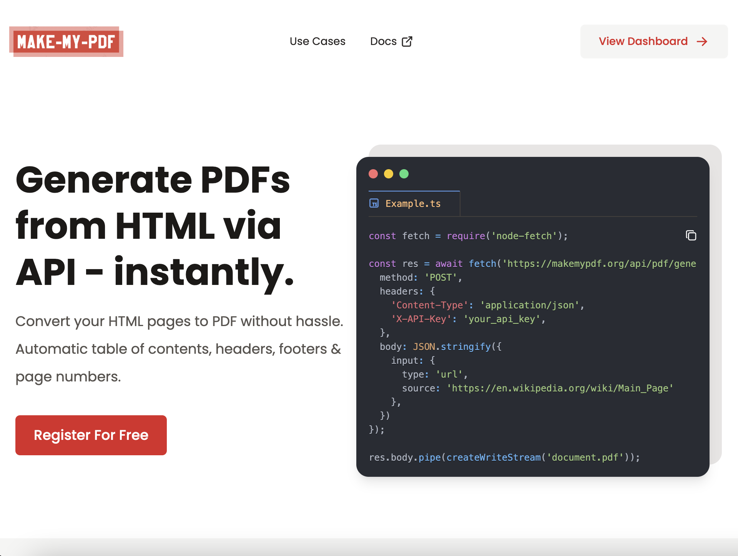Click the green traffic-light dot on code window

404,174
